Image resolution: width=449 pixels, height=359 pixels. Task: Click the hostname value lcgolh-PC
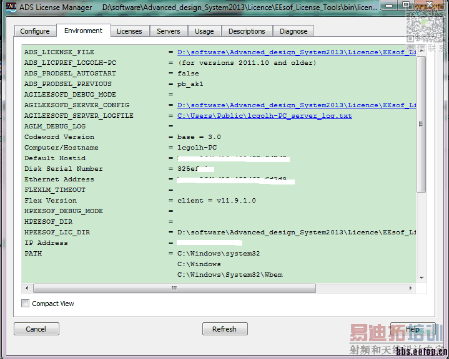(x=197, y=148)
